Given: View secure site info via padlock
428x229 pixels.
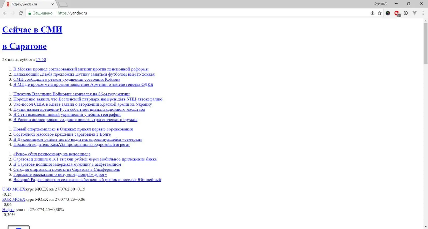Looking at the screenshot, I should (x=30, y=13).
